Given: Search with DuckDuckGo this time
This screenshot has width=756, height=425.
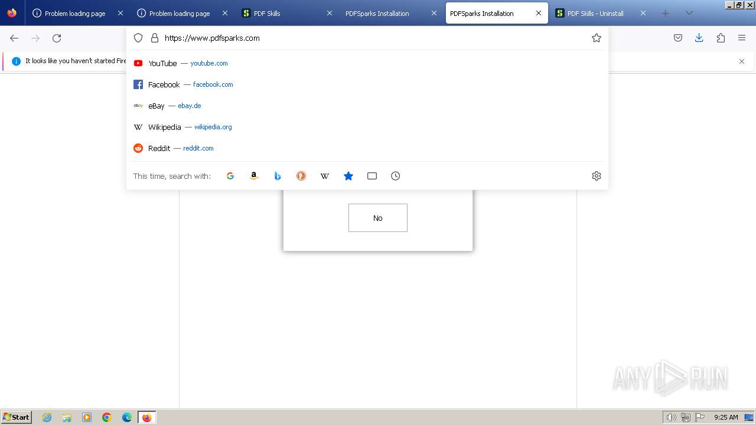Looking at the screenshot, I should point(301,176).
